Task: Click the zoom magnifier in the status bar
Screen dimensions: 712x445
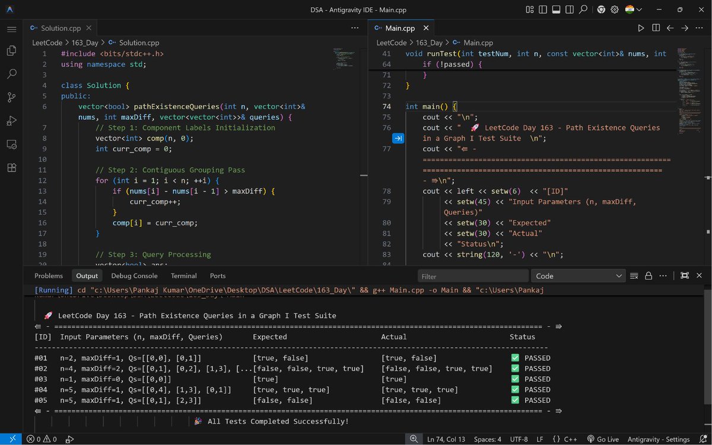Action: [414, 439]
